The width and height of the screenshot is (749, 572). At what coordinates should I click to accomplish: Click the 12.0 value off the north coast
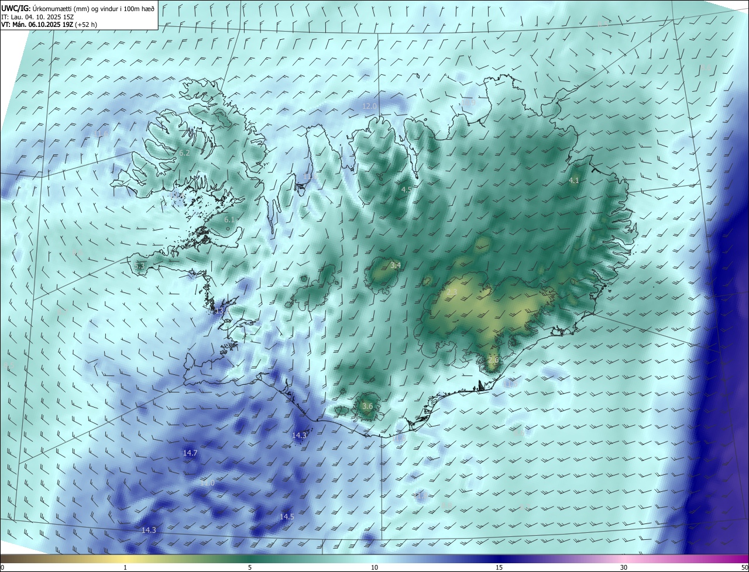tap(370, 106)
